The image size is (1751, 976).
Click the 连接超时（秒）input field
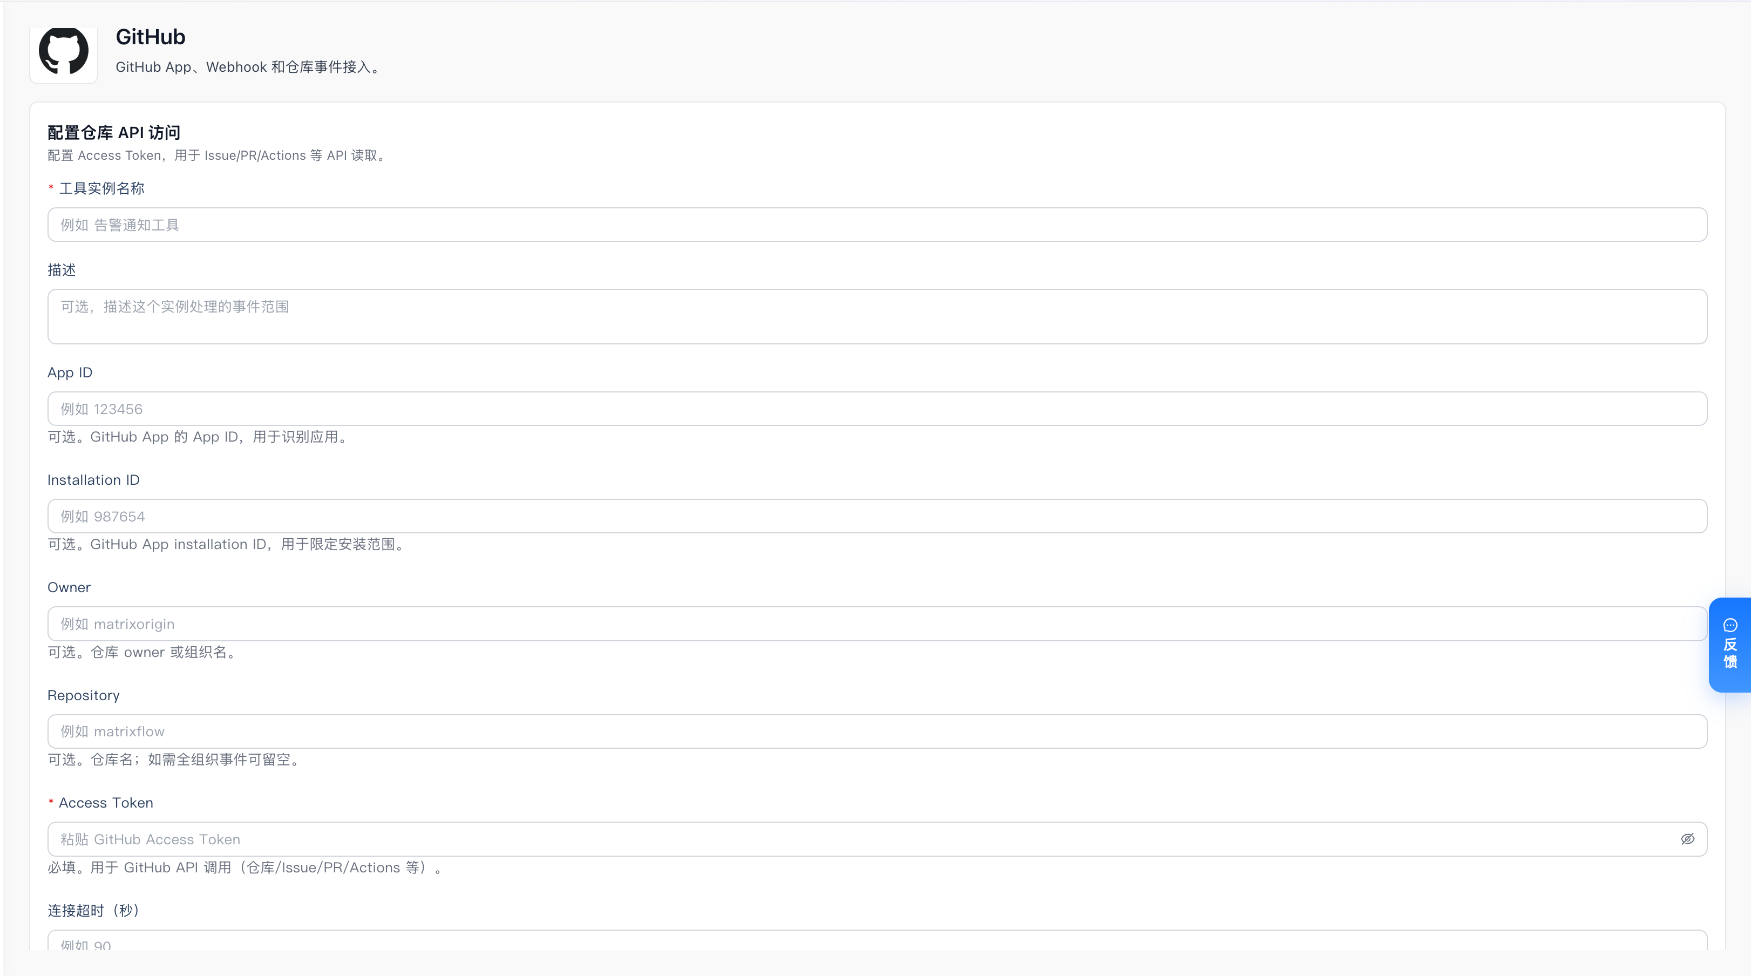(x=877, y=941)
